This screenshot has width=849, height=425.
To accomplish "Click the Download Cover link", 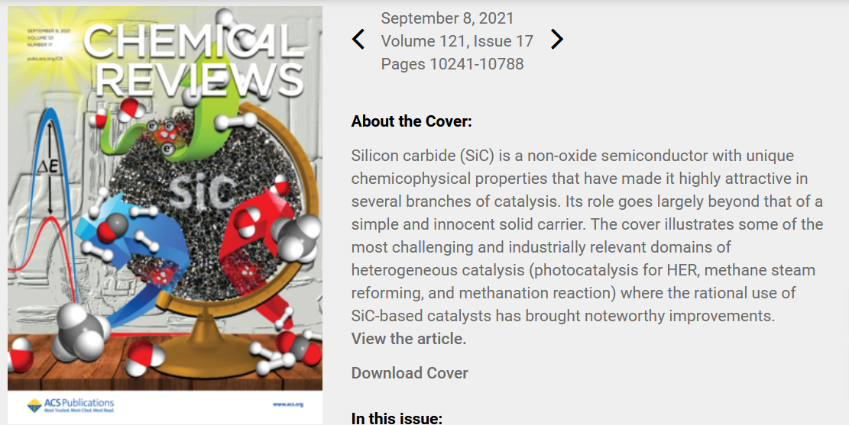I will point(410,373).
